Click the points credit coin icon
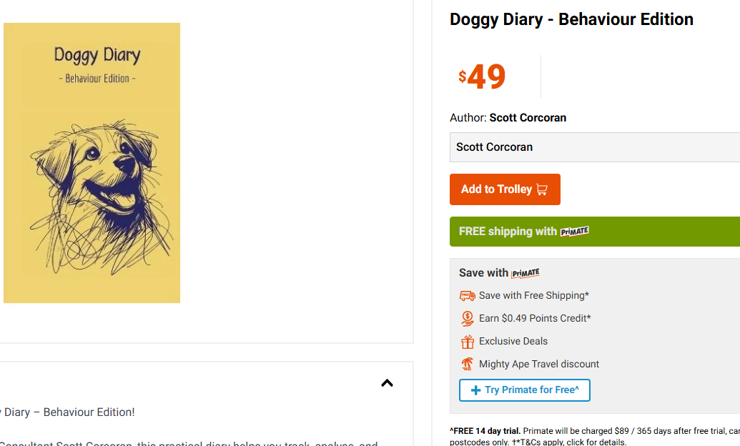Screen dimensions: 740x446 coord(468,319)
